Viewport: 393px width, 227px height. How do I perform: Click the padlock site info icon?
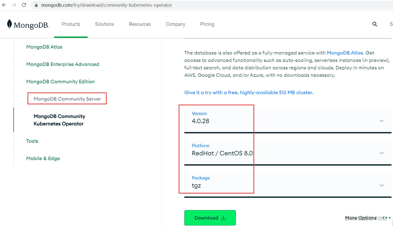pos(36,5)
